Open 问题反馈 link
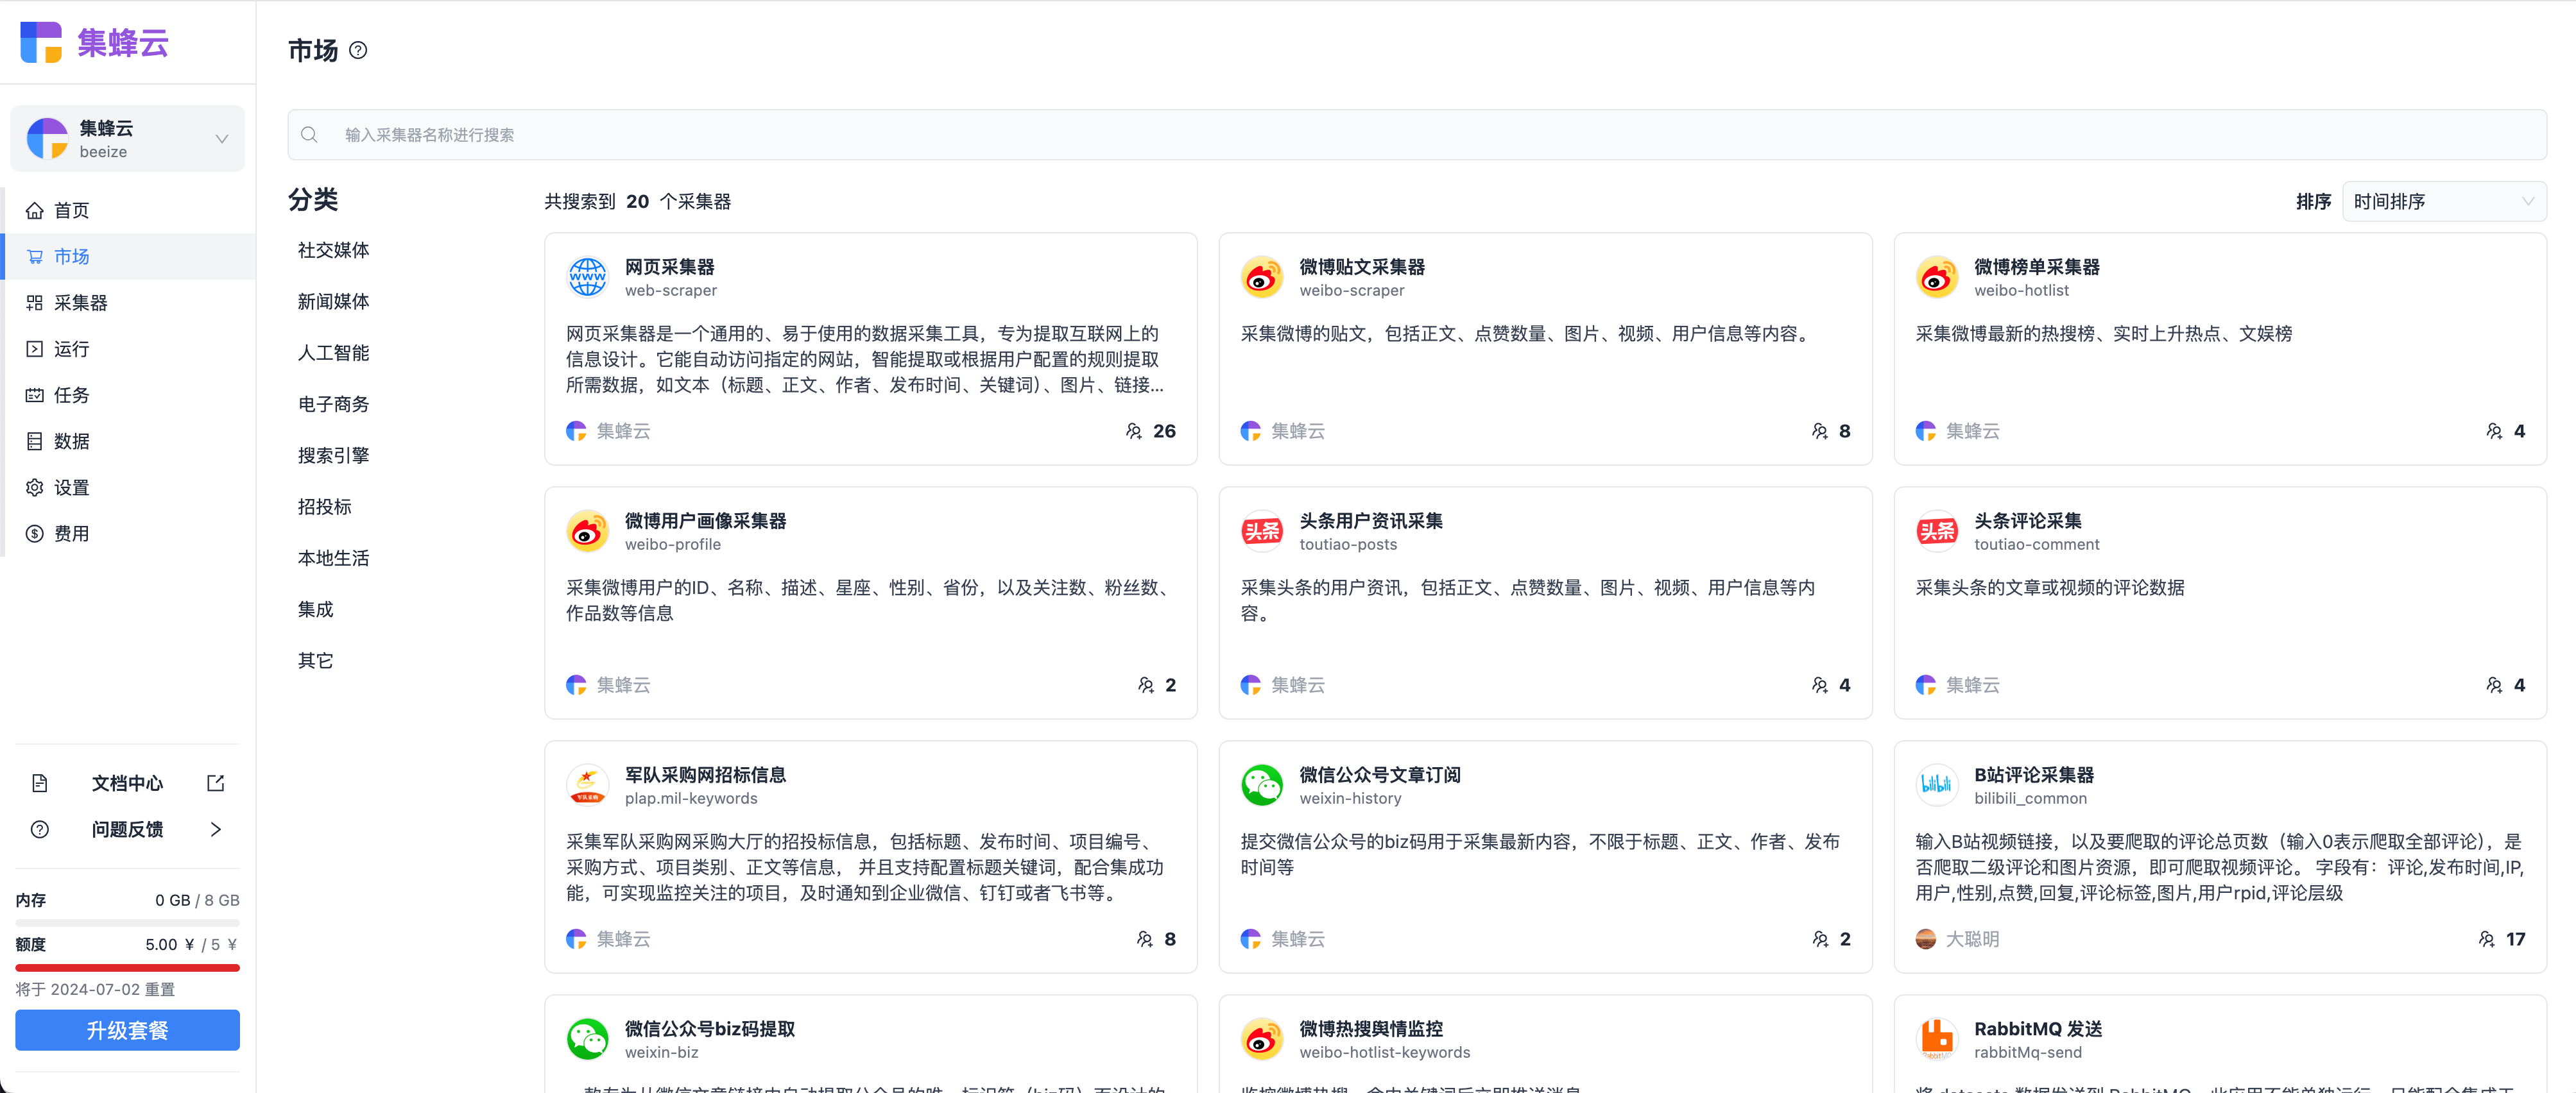 [128, 829]
